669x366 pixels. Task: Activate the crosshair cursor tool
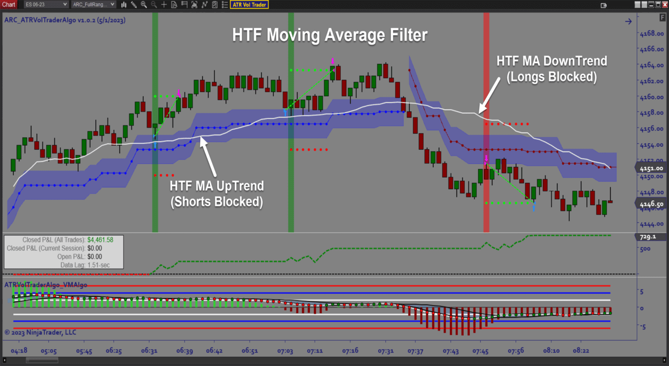[164, 5]
